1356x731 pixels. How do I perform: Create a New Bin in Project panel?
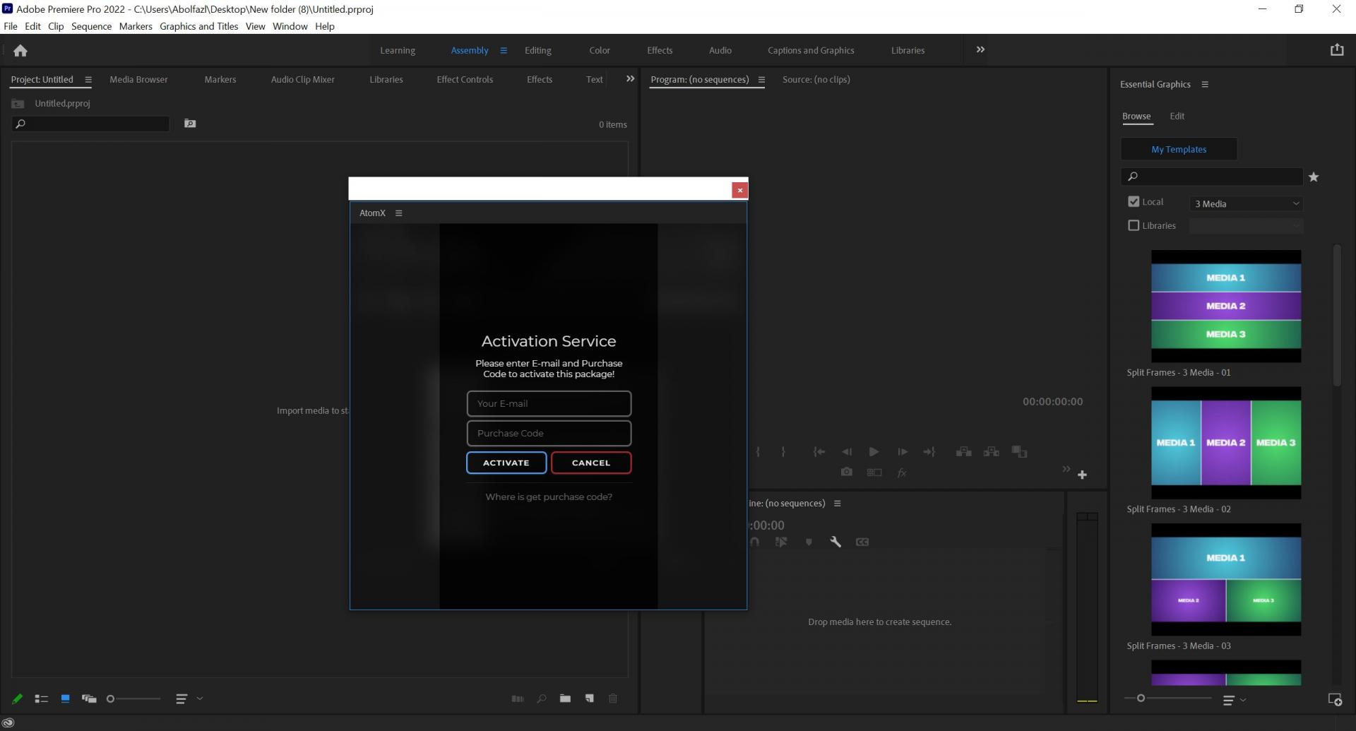point(565,699)
